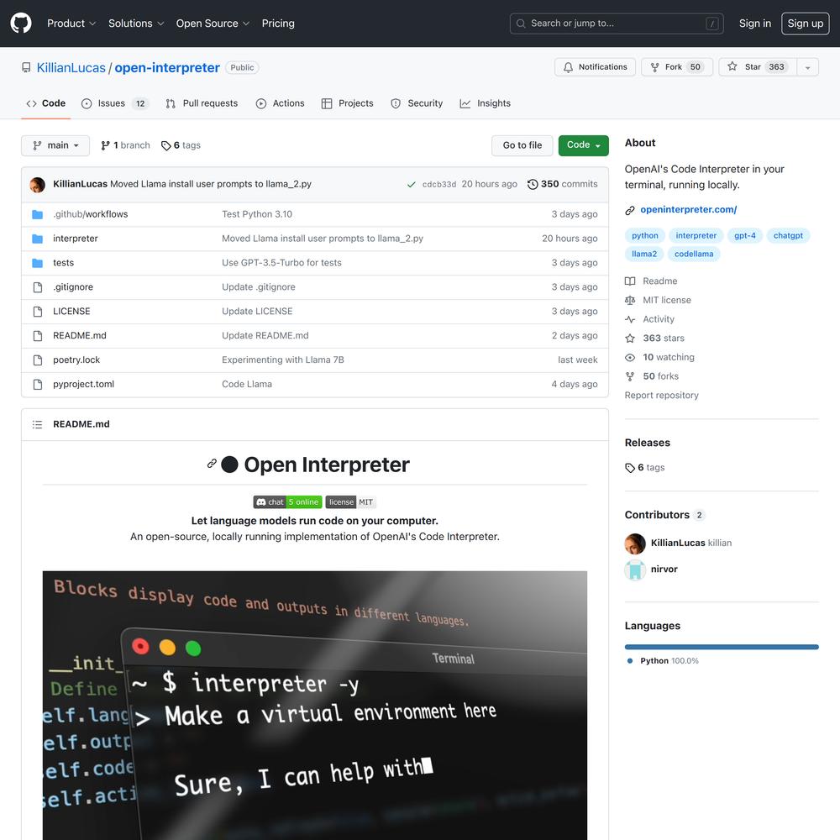Click the Contributors heading link
The width and height of the screenshot is (840, 840).
[664, 516]
